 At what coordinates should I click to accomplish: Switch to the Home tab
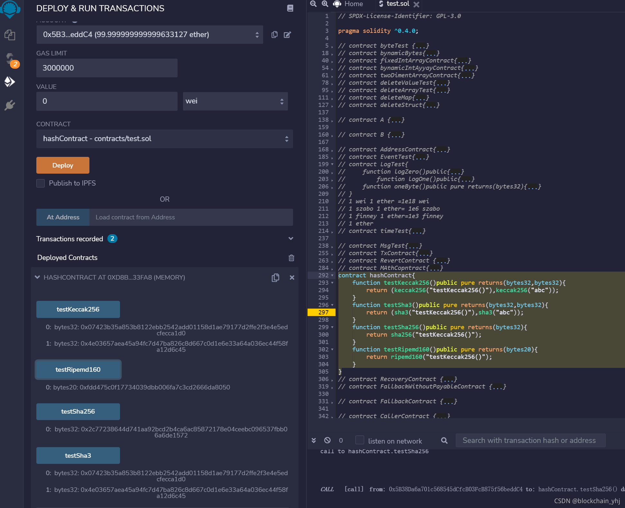point(353,4)
